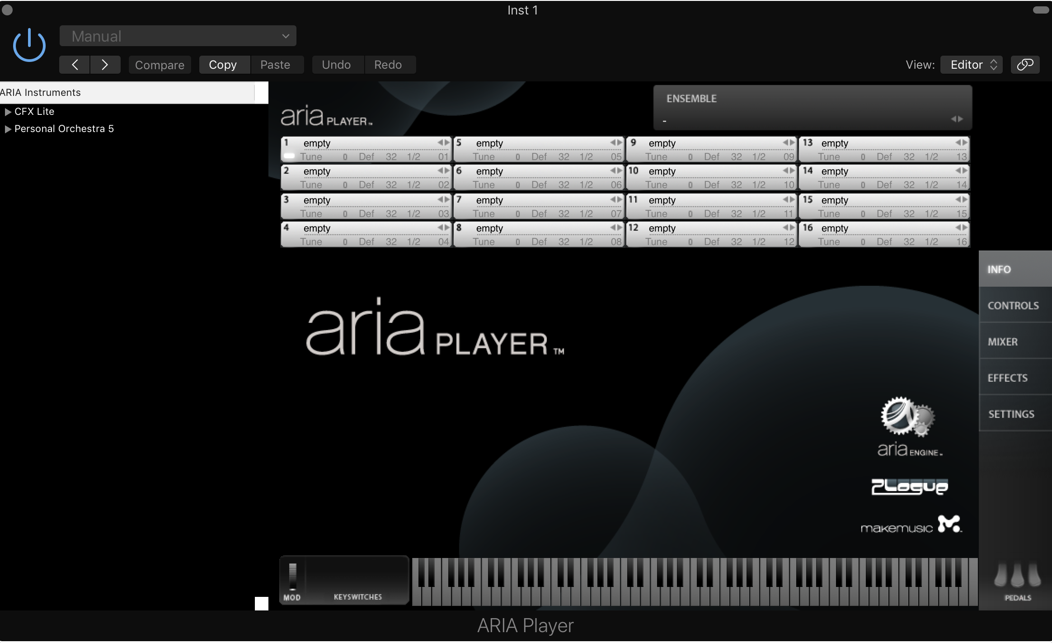1052x643 pixels.
Task: Click the sustain pedals icon
Action: [1017, 577]
